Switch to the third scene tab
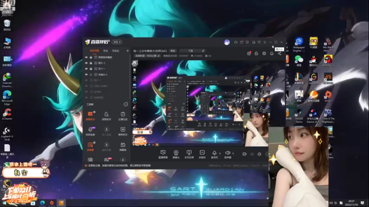Screen dimensions: 369x207 click(x=116, y=51)
